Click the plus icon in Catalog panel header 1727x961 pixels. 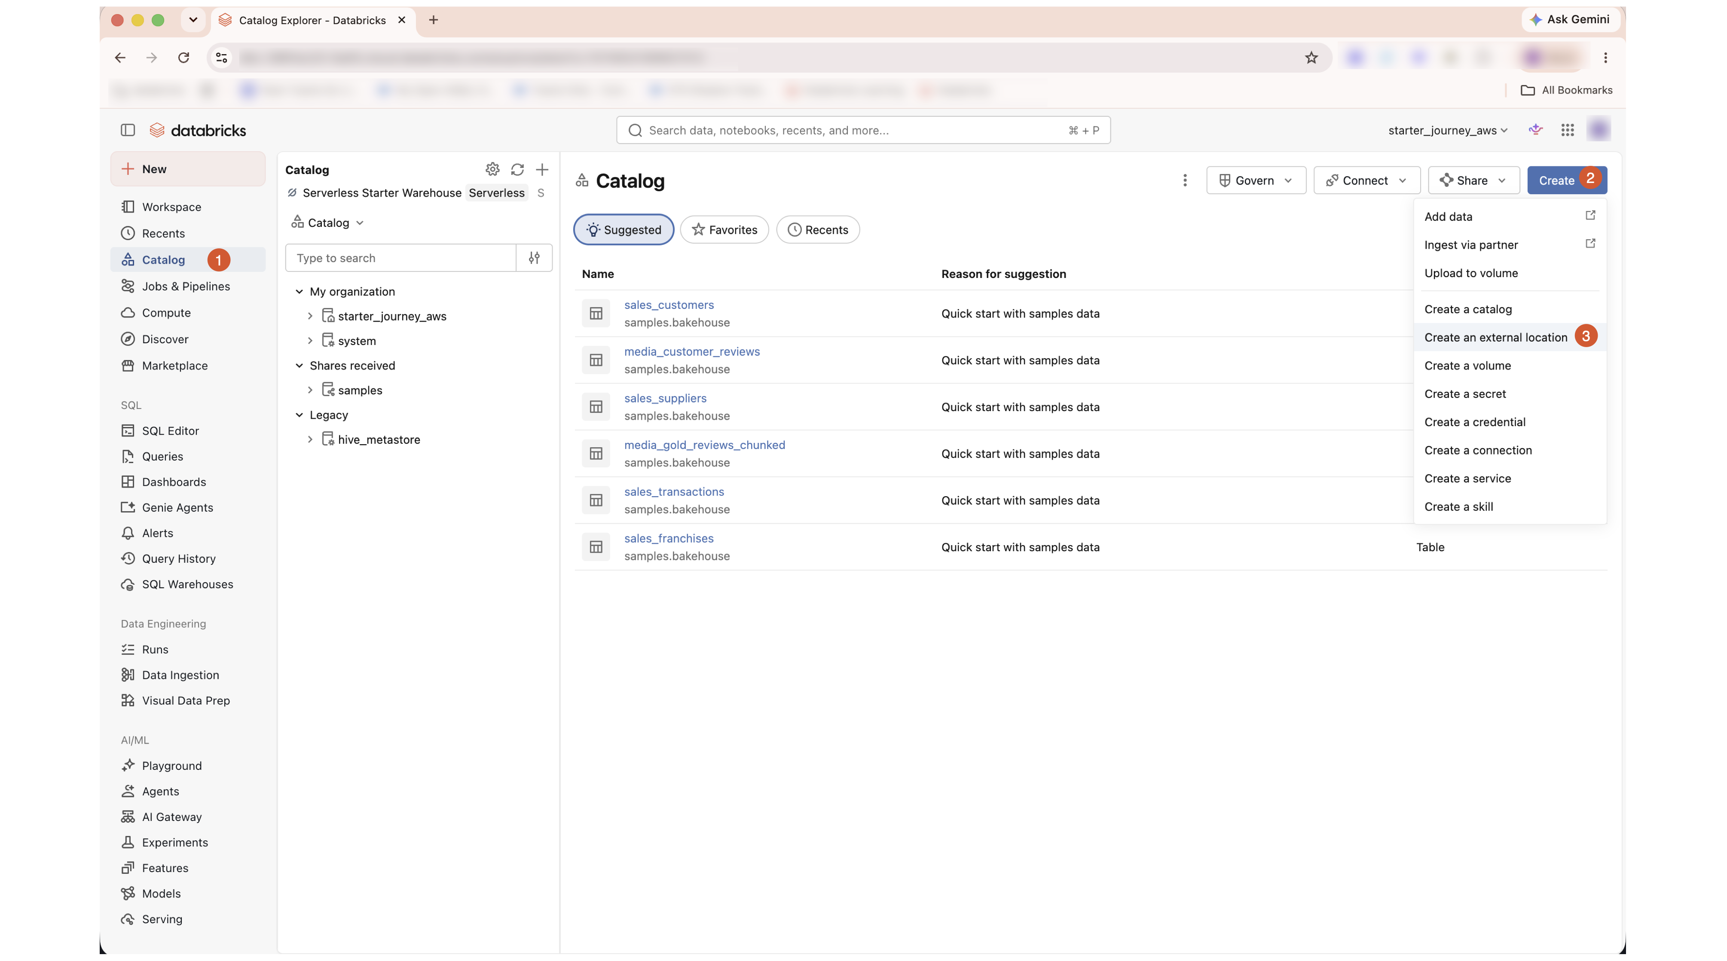point(542,170)
